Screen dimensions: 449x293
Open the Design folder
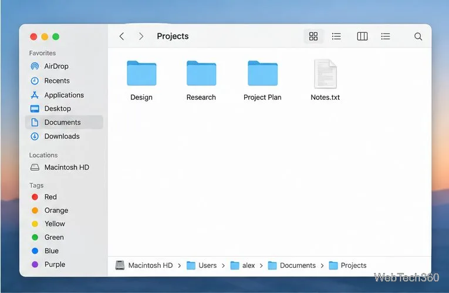point(141,73)
